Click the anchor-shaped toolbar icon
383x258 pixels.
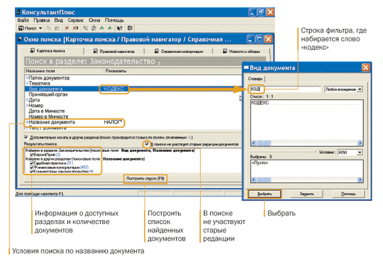[x=93, y=28]
